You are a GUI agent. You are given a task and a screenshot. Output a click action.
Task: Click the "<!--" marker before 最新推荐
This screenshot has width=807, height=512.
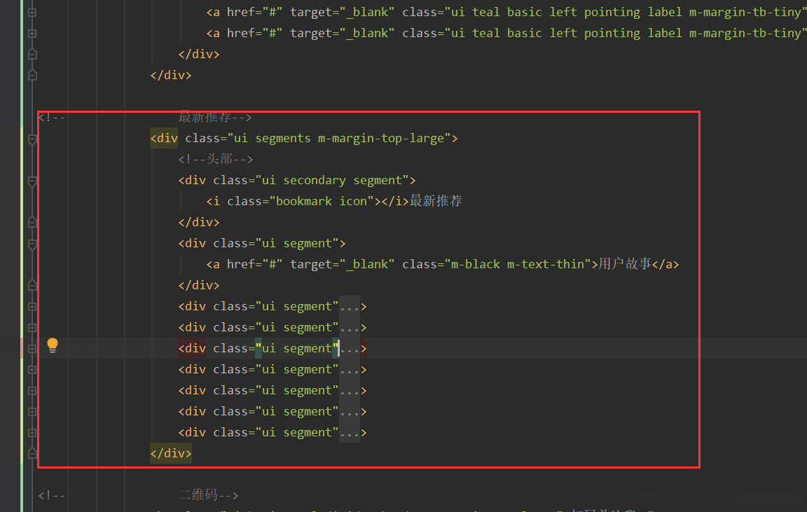(x=52, y=118)
